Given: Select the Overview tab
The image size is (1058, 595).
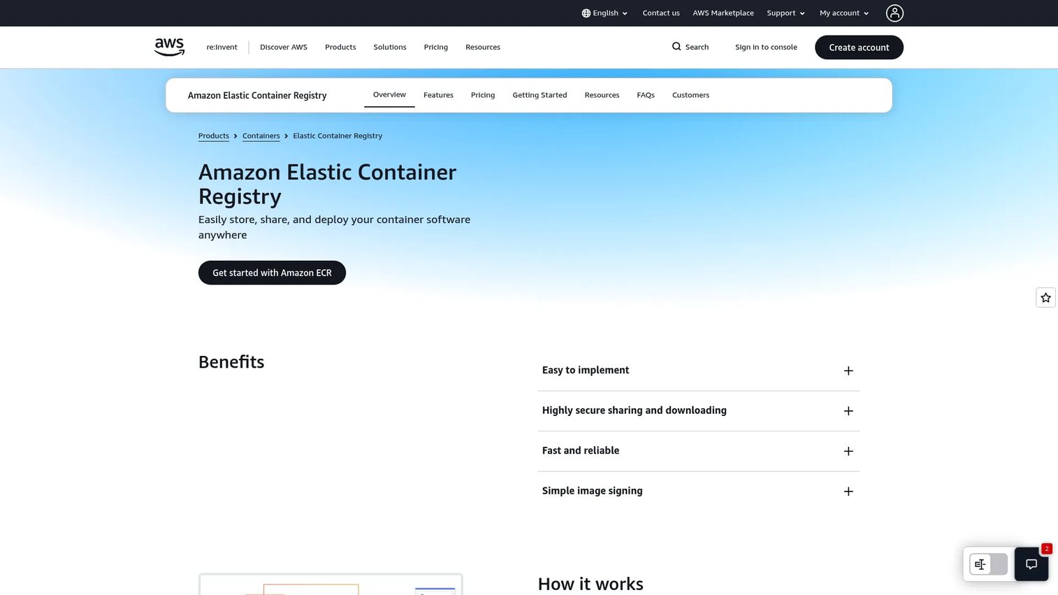Looking at the screenshot, I should 389,95.
